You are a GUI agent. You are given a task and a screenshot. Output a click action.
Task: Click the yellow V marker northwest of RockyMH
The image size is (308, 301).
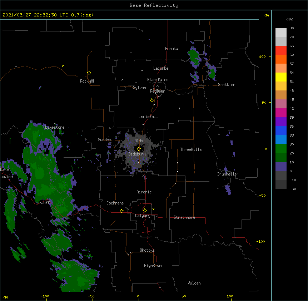63,66
